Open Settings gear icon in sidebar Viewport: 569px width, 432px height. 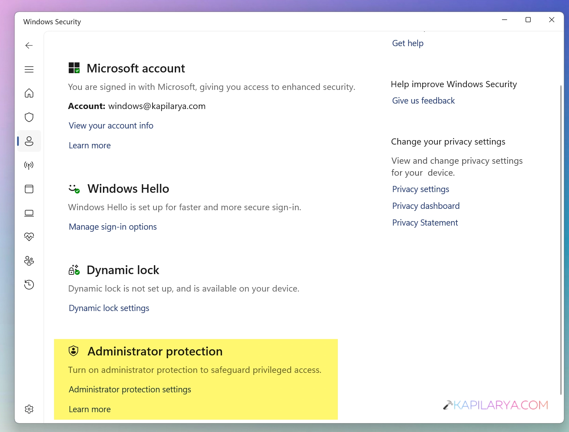(29, 409)
